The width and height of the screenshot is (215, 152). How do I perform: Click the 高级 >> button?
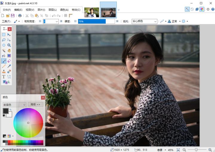[36, 104]
